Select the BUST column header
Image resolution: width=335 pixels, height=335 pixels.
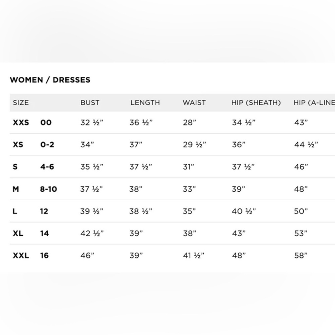[90, 103]
